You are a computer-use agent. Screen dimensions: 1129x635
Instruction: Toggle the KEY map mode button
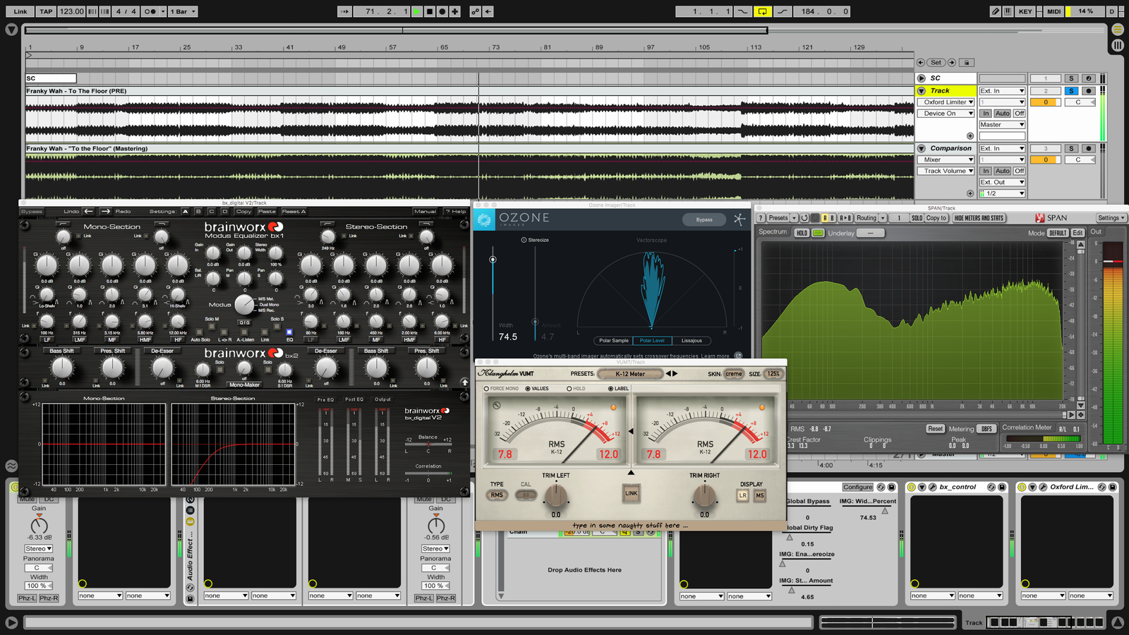point(1025,11)
